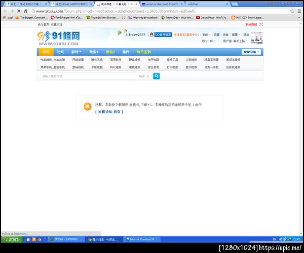The image size is (304, 253).
Task: Expand the 我的 user menu dropdown
Action: click(206, 34)
